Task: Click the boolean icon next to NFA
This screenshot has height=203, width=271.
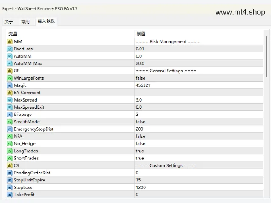Action: (10, 136)
